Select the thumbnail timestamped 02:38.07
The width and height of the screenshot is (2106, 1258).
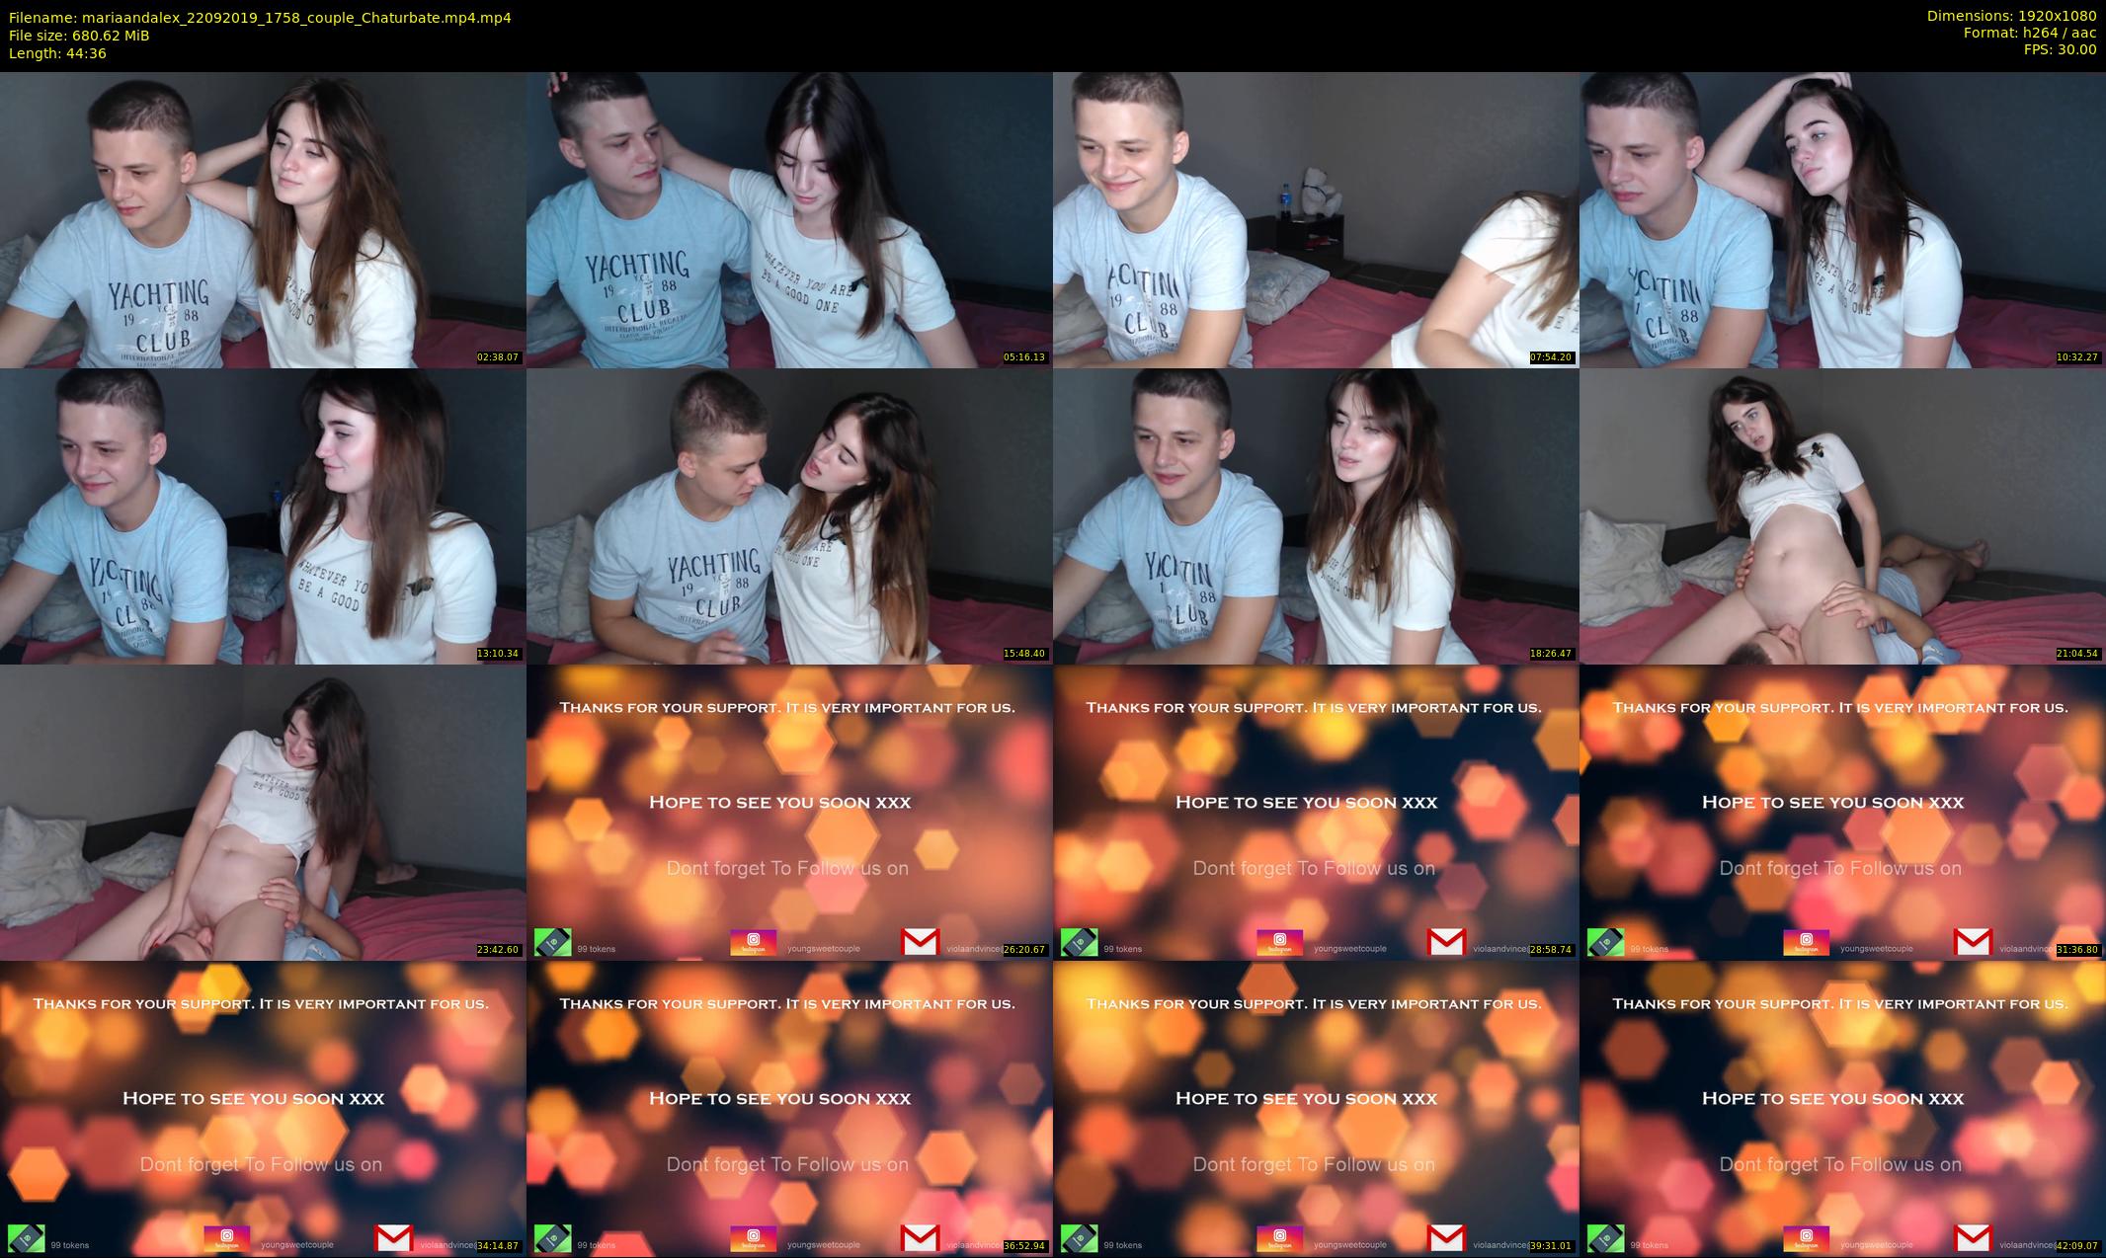coord(263,219)
